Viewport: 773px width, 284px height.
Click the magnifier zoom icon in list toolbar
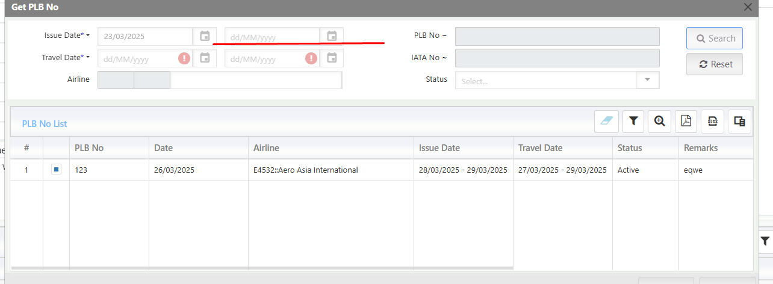click(660, 121)
